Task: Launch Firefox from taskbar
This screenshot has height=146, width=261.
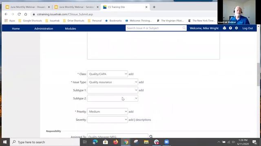Action: (116, 142)
